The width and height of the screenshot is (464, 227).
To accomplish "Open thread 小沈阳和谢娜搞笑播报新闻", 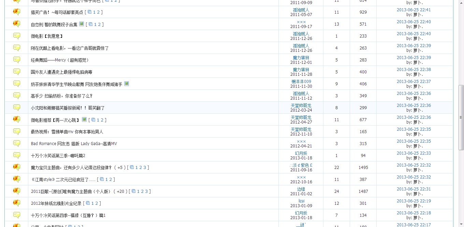I will [68, 108].
